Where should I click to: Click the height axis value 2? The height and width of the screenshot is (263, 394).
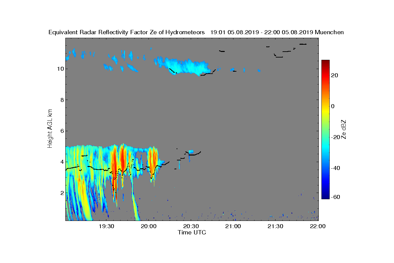click(x=62, y=193)
